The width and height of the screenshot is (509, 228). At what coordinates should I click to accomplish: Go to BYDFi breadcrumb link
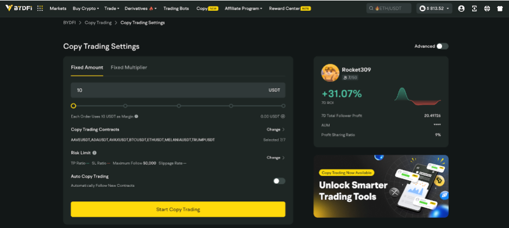click(x=70, y=23)
